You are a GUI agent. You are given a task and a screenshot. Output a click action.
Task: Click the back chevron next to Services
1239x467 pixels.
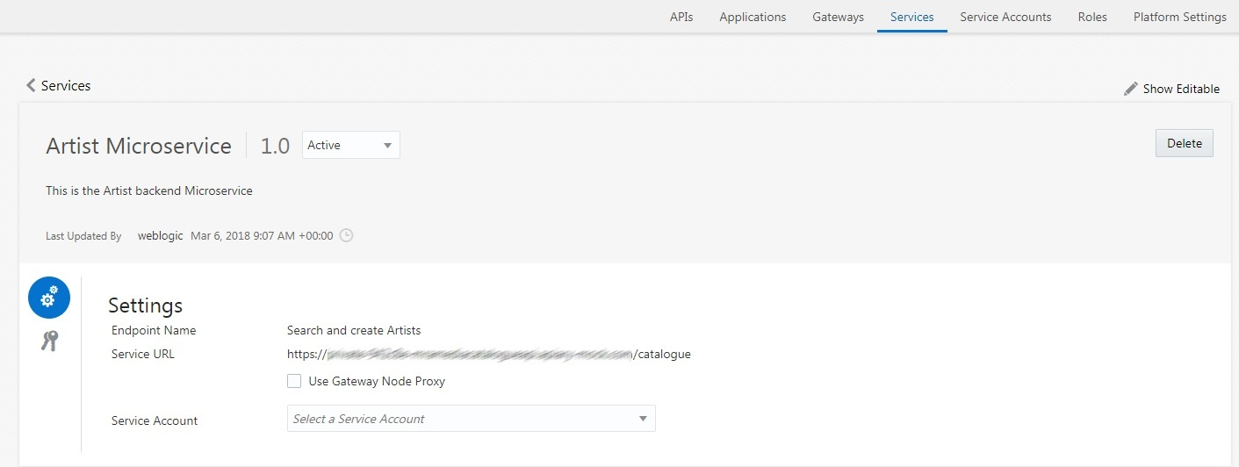click(31, 85)
